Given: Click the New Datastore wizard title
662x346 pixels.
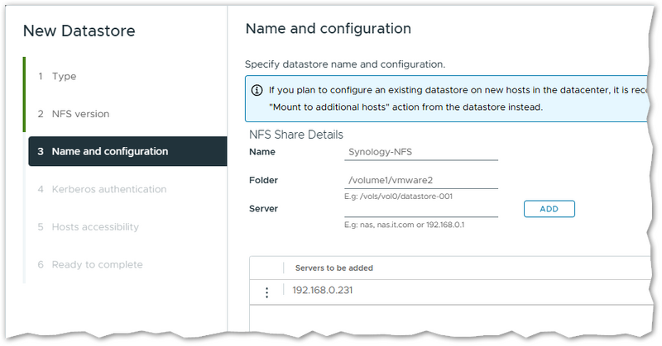Looking at the screenshot, I should [79, 31].
